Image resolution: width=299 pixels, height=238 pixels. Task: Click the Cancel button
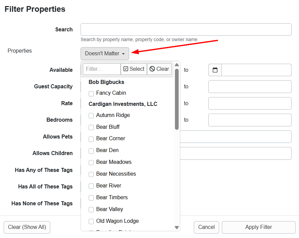pos(206,227)
